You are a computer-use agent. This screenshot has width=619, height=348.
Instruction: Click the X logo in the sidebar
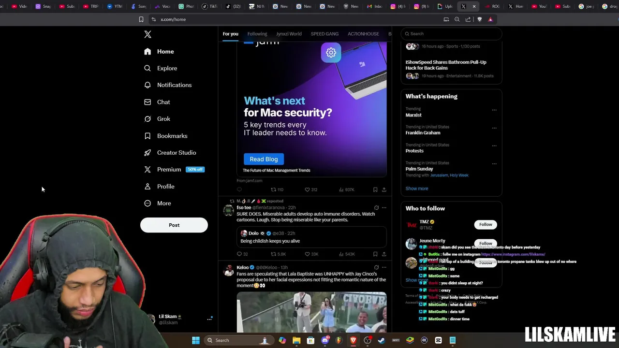tap(147, 34)
